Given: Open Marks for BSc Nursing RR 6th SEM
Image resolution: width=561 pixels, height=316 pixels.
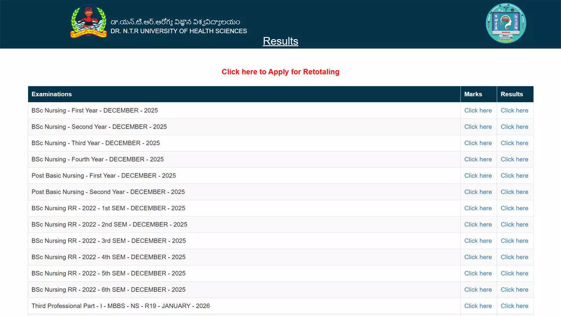Looking at the screenshot, I should pos(478,289).
